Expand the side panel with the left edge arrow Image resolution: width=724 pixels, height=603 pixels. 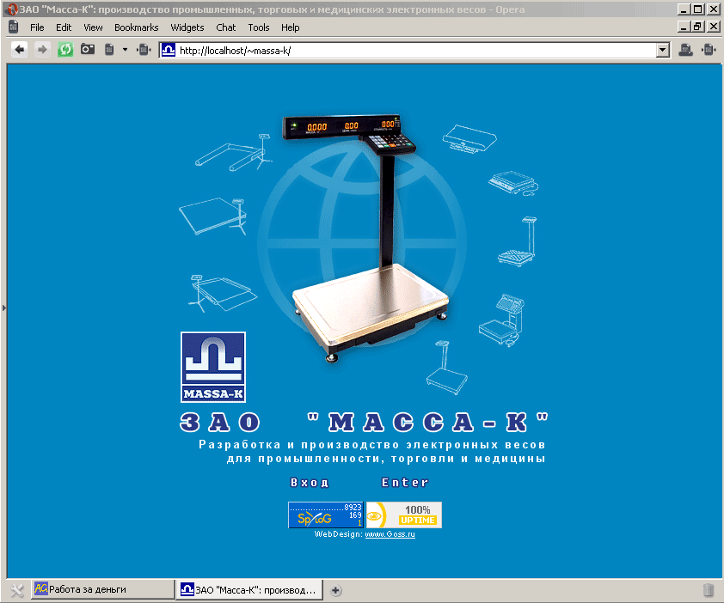[3, 308]
